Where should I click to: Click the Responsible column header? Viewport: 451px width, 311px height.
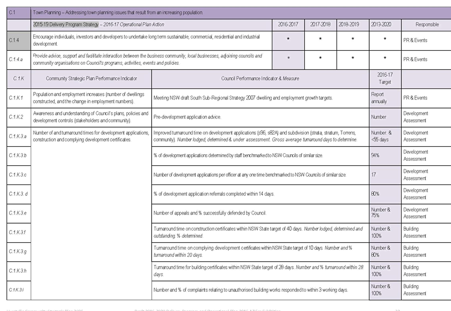(x=427, y=24)
